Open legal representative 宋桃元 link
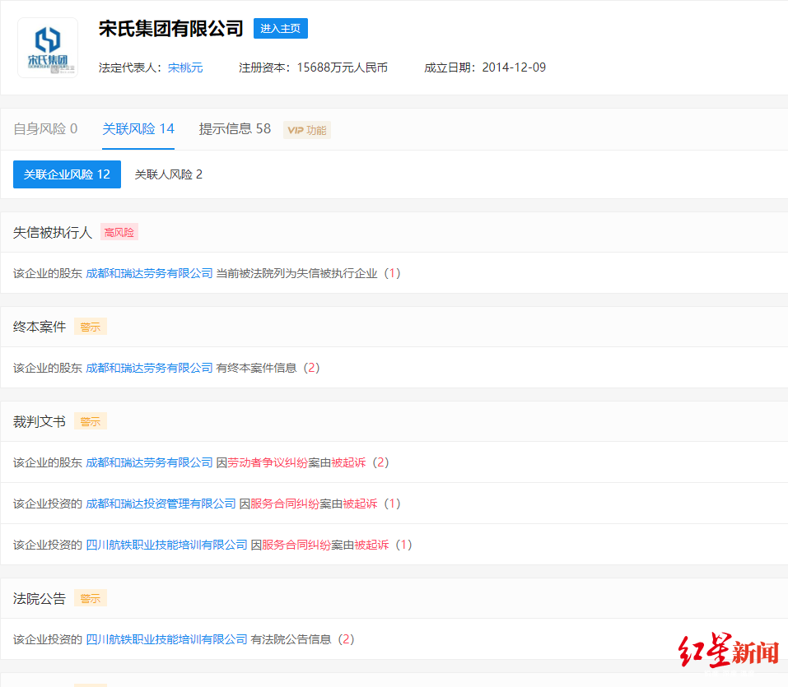 pos(185,67)
